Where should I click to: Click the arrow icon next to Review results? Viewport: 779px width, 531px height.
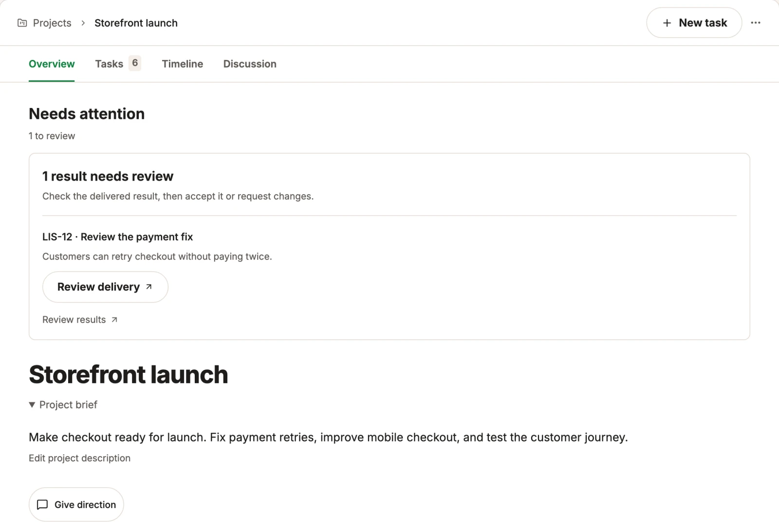click(114, 320)
